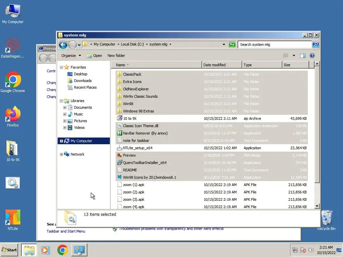This screenshot has width=343, height=257.
Task: Click the scrollbar down arrow
Action: pos(317,206)
